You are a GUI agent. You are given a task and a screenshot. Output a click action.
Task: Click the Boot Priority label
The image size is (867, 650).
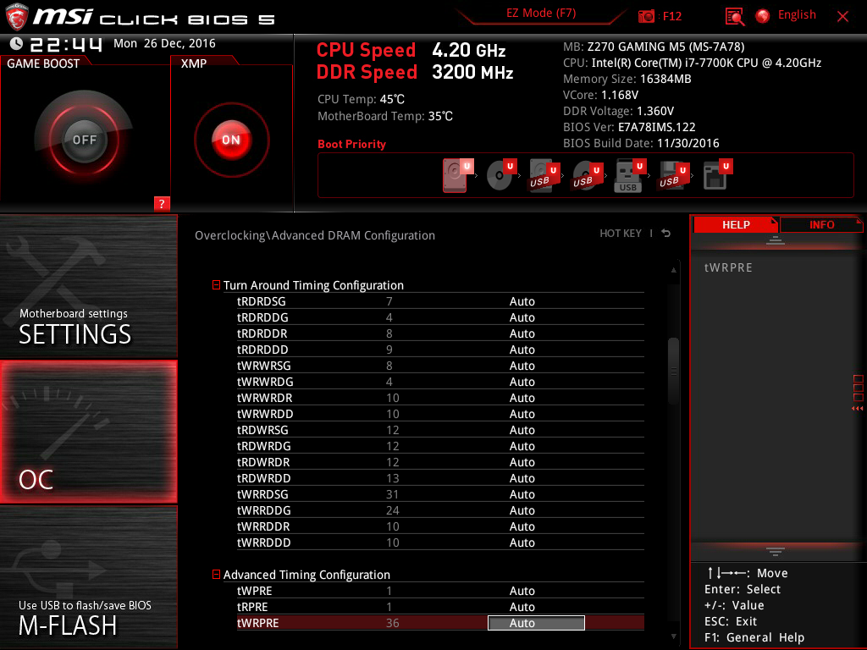click(351, 144)
